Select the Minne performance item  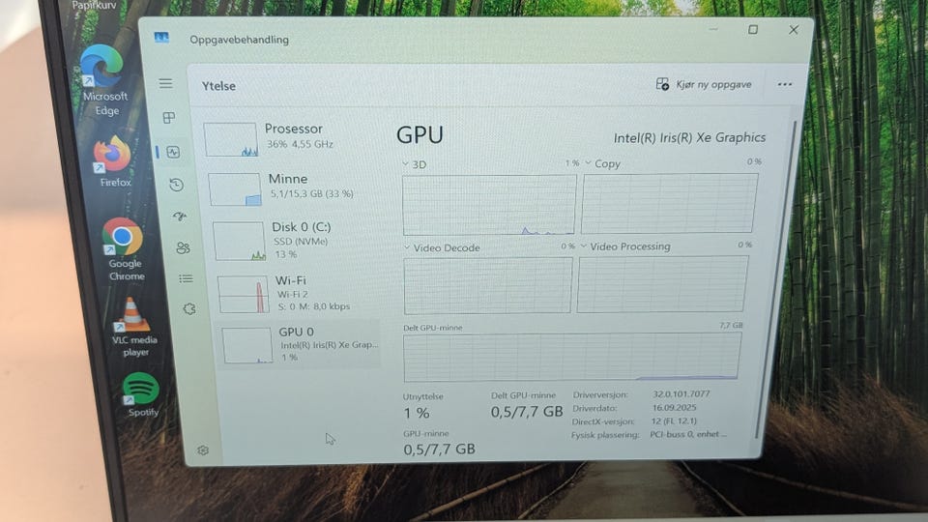(x=289, y=188)
